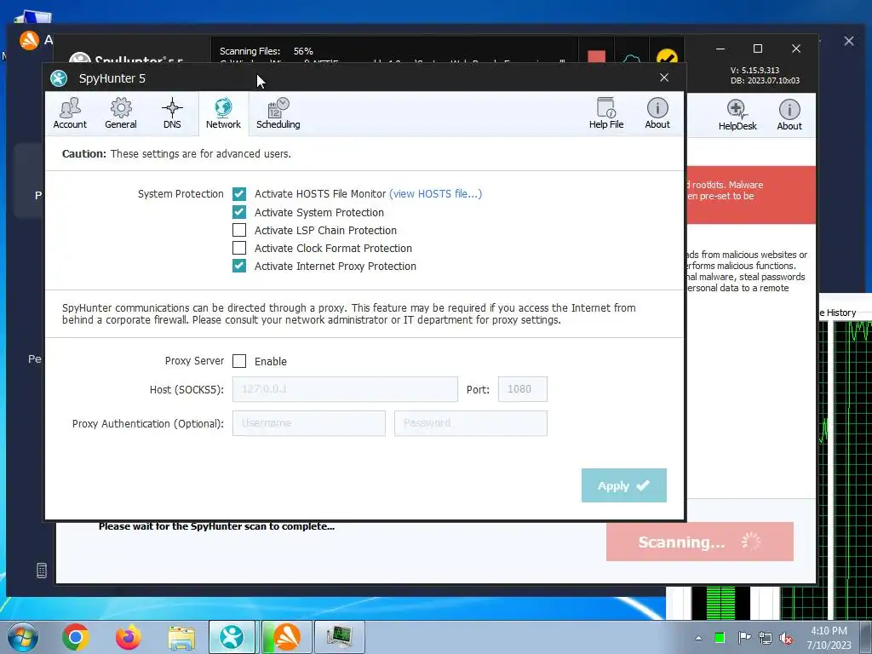This screenshot has width=872, height=654.
Task: Open About in the SpyHunter settings dialog
Action: click(657, 113)
